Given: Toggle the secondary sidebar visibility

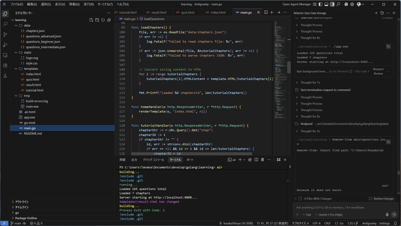Looking at the screenshot, I should (x=332, y=4).
